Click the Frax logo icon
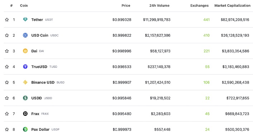This screenshot has height=134, width=253. [25, 114]
